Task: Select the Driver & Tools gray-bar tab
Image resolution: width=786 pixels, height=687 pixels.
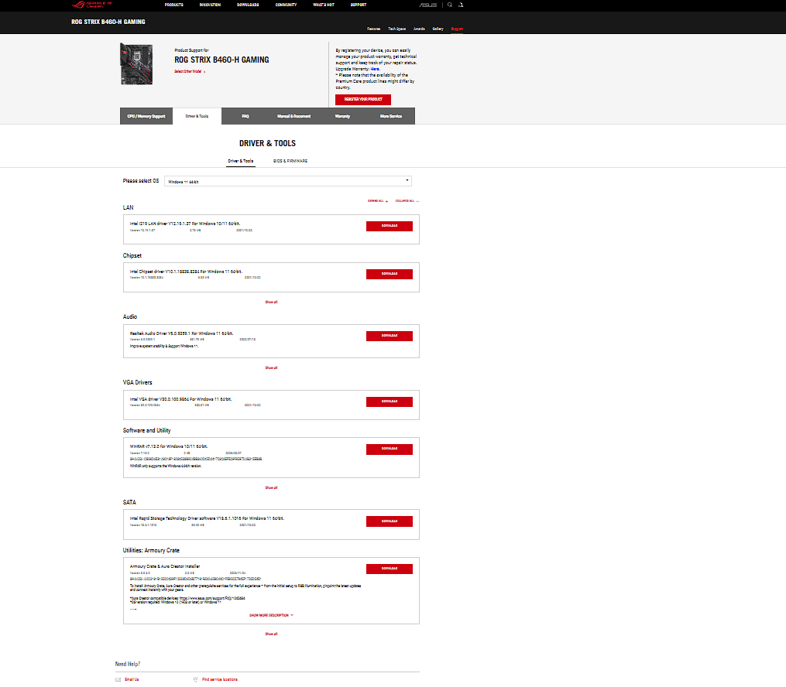Action: (x=197, y=116)
